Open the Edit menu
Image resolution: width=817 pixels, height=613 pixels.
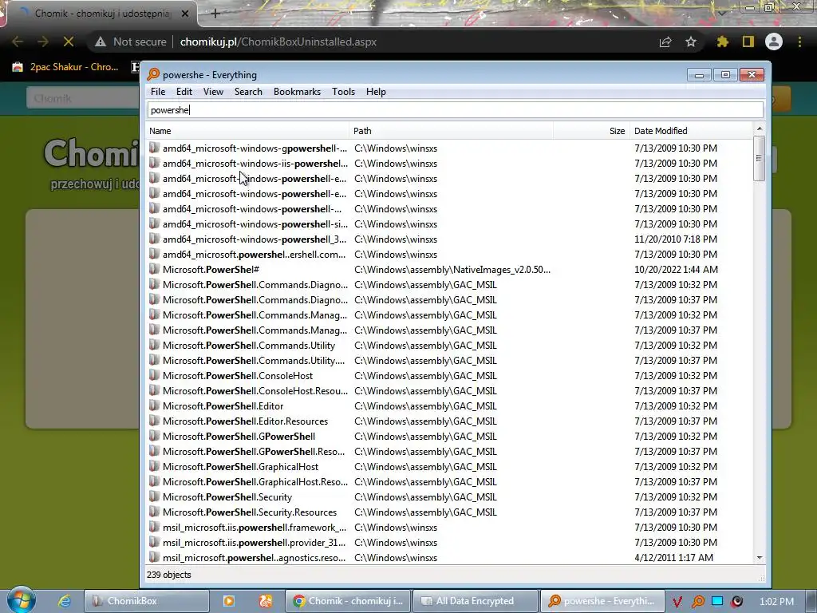(x=184, y=92)
